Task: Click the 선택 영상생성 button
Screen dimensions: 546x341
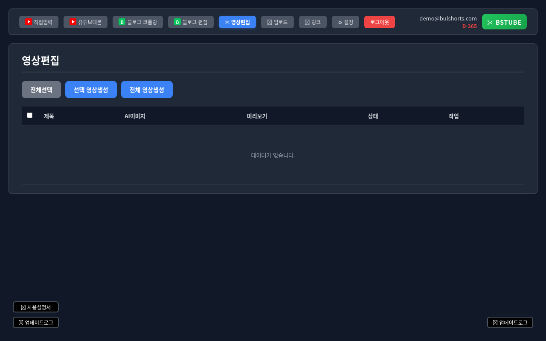Action: 91,90
